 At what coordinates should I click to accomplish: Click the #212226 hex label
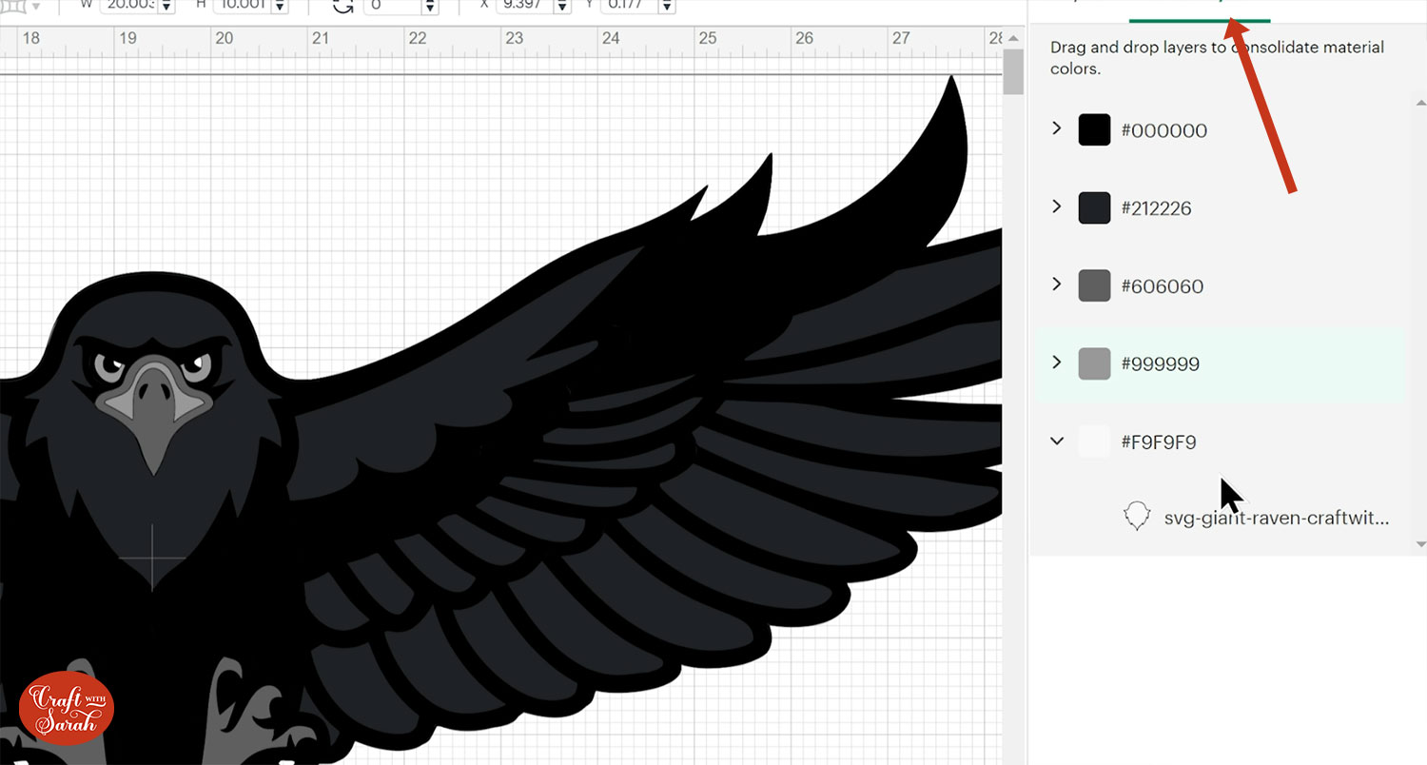click(x=1156, y=208)
